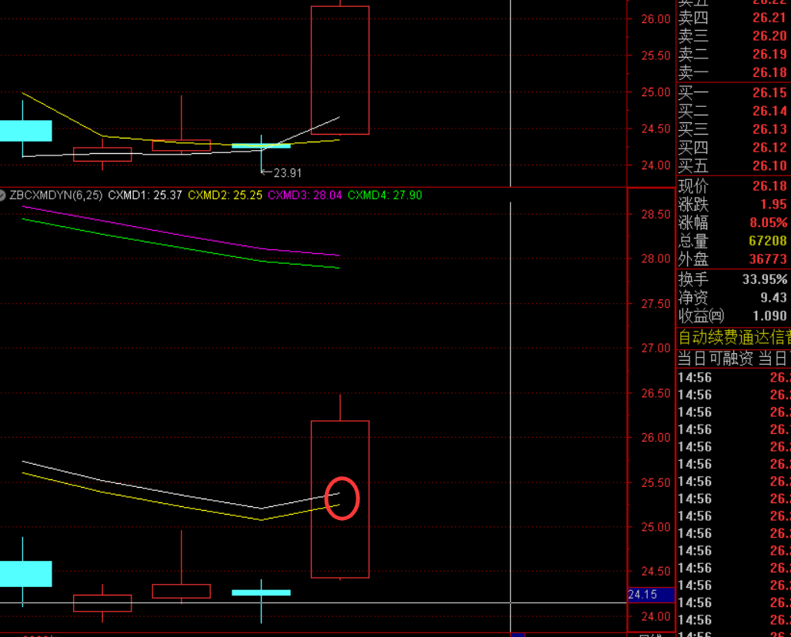Click the magenta CXMD3: 28.04 readout
The image size is (791, 637).
pos(305,195)
